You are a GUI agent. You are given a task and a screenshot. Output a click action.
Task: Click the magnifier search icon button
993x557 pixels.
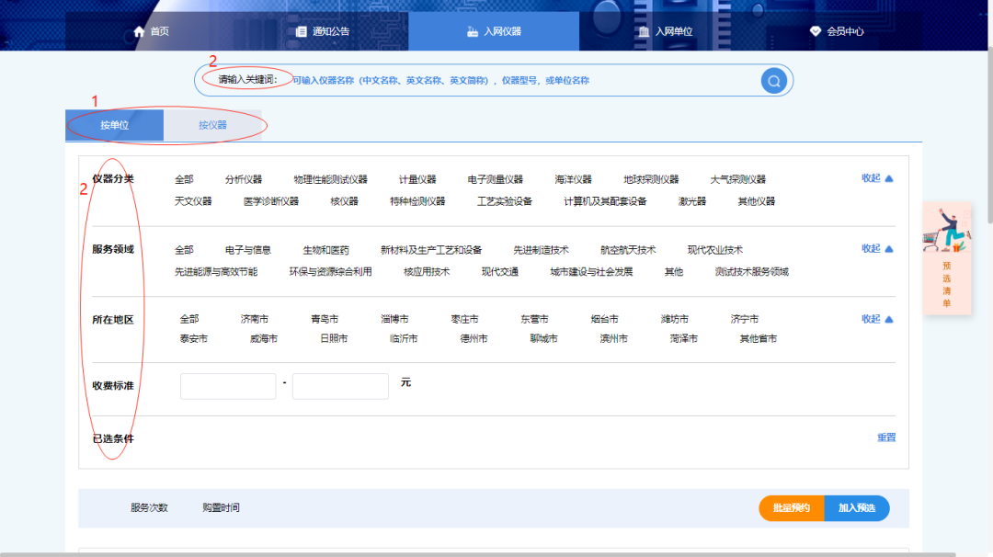click(774, 81)
